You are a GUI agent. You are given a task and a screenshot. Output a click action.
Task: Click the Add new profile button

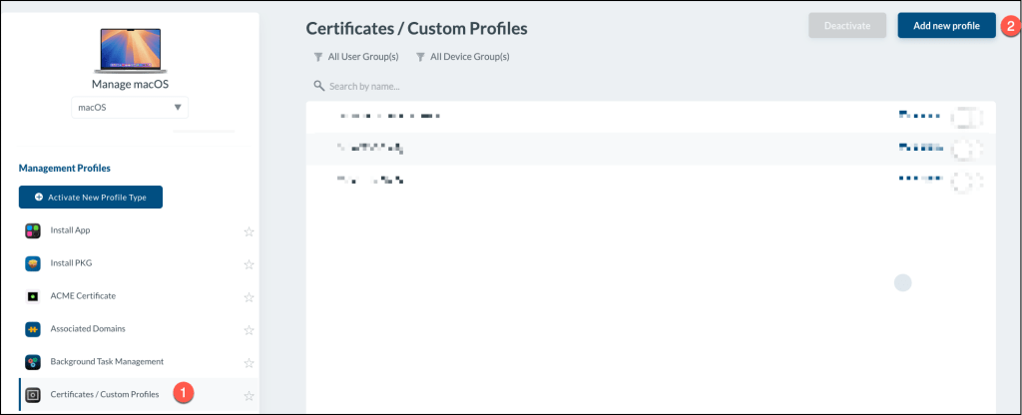point(946,26)
